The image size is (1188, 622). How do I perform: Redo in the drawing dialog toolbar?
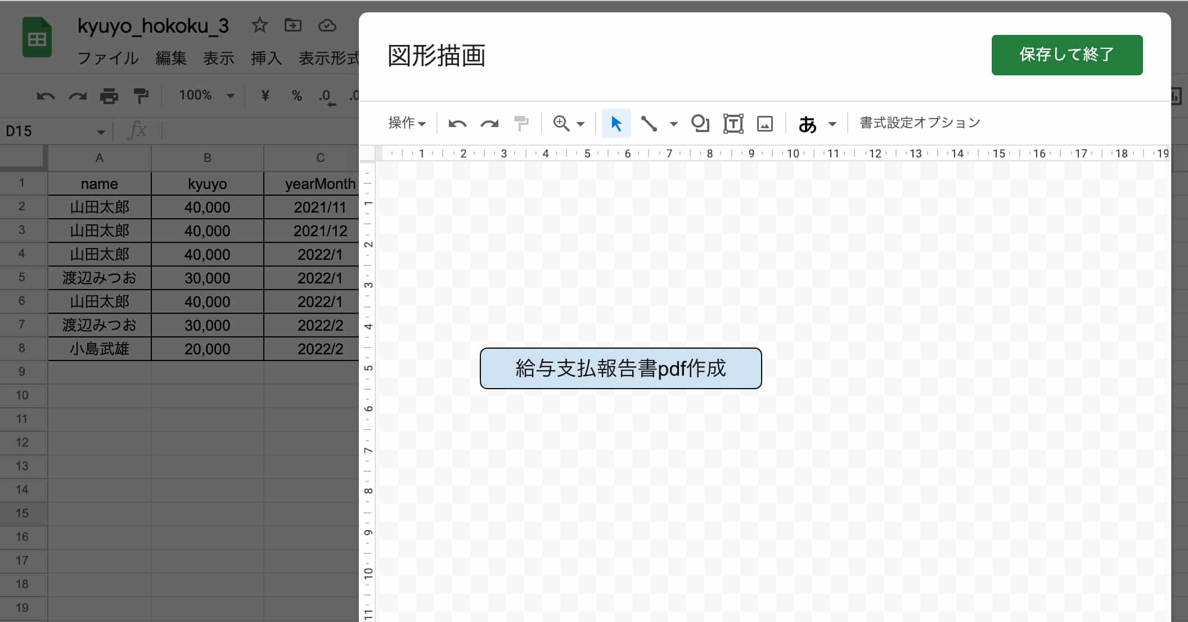coord(489,123)
